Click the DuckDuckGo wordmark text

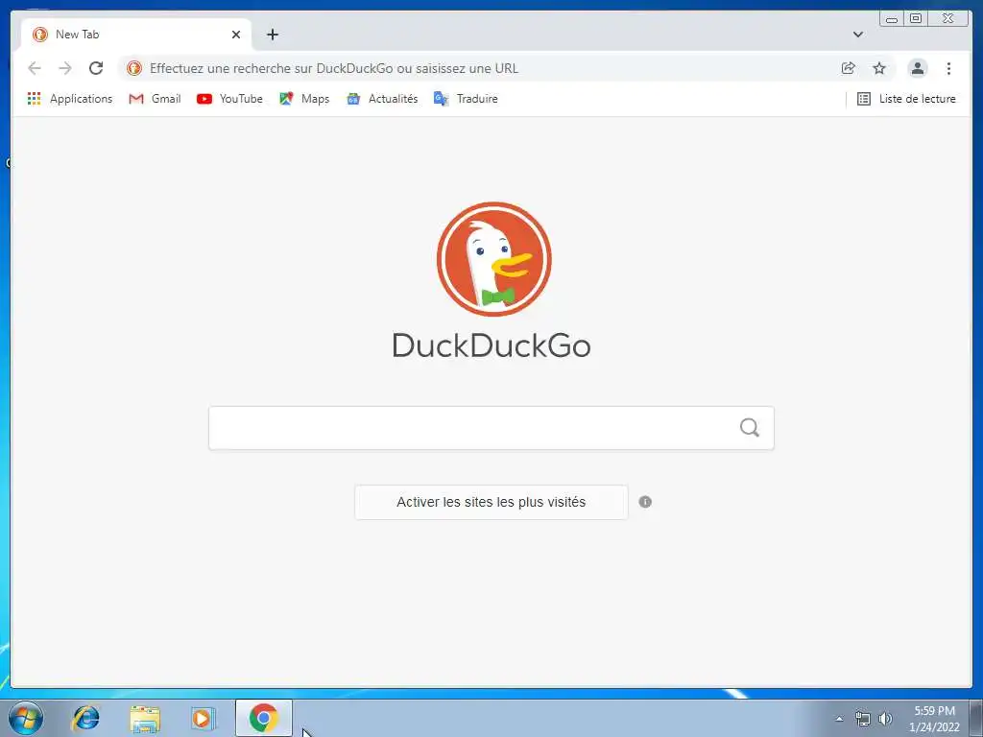tap(491, 345)
